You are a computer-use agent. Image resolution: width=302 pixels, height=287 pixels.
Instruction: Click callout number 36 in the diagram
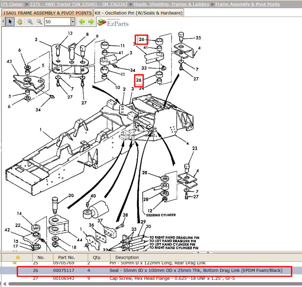coord(91,225)
